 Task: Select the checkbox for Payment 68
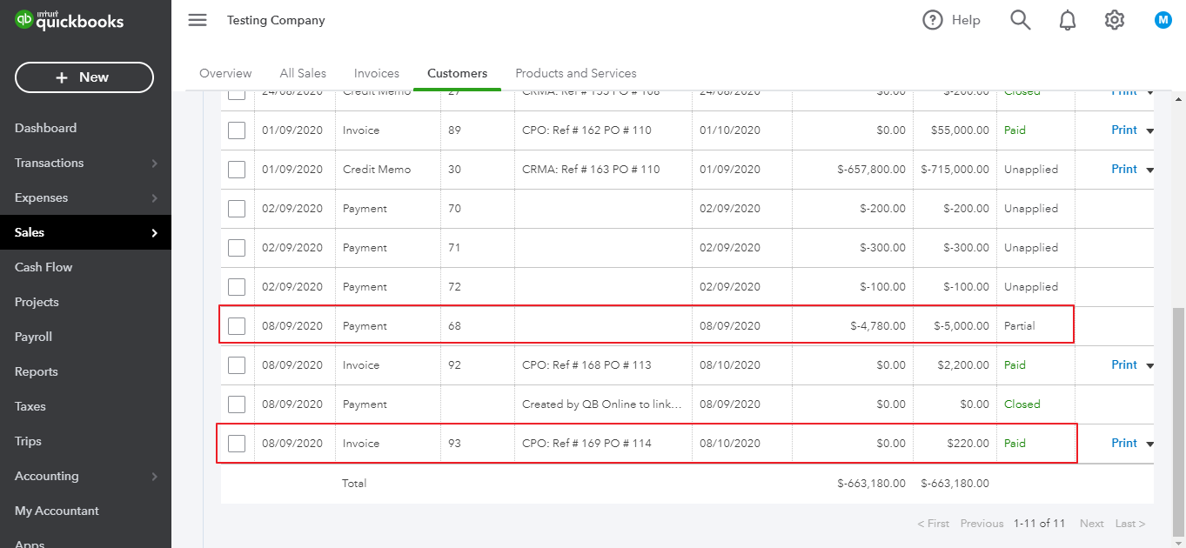[x=237, y=326]
